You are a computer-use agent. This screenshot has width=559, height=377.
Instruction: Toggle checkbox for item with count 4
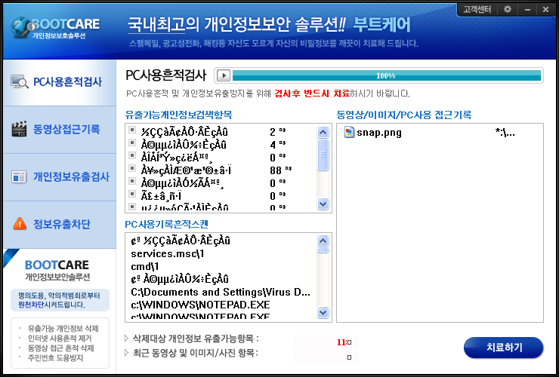point(132,143)
